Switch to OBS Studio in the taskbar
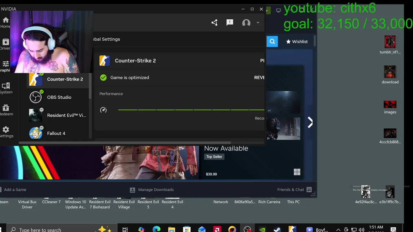This screenshot has width=413, height=232. pos(247,229)
